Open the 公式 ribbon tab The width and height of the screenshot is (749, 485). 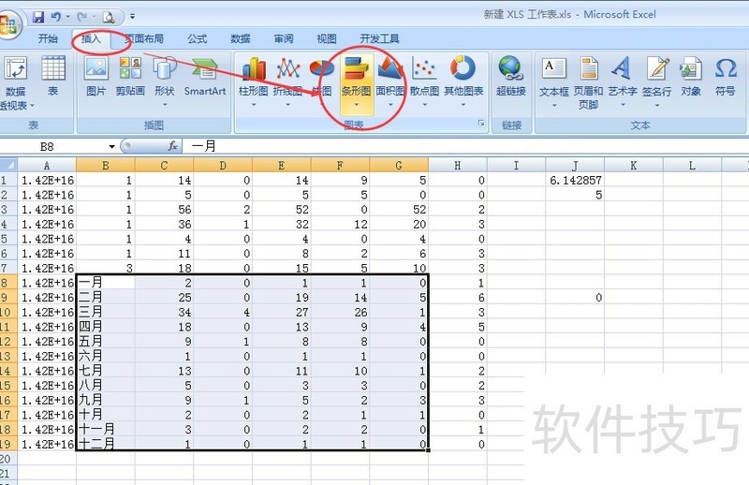197,39
